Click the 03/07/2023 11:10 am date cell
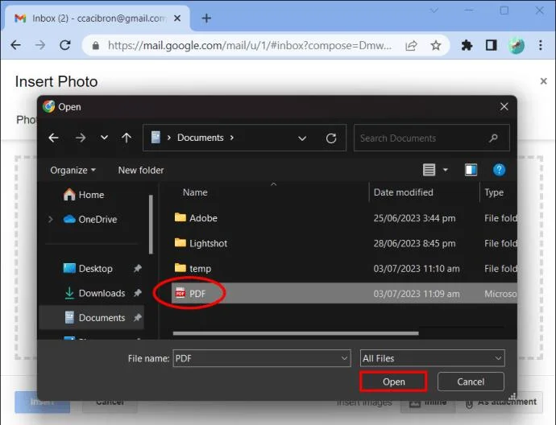This screenshot has height=425, width=556. (417, 269)
